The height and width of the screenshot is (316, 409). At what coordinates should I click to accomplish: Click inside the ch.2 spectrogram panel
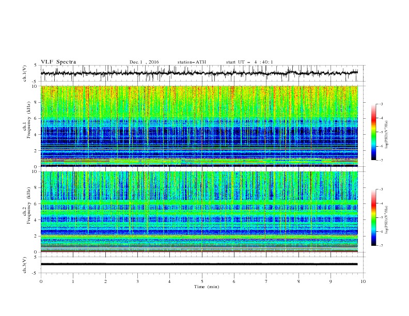pyautogui.click(x=199, y=212)
